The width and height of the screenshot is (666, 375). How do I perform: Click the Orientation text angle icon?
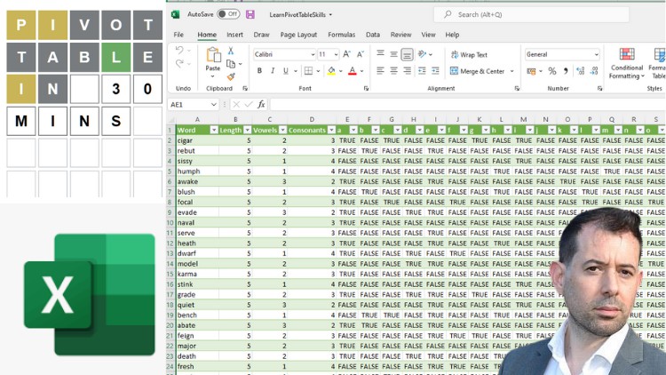422,54
